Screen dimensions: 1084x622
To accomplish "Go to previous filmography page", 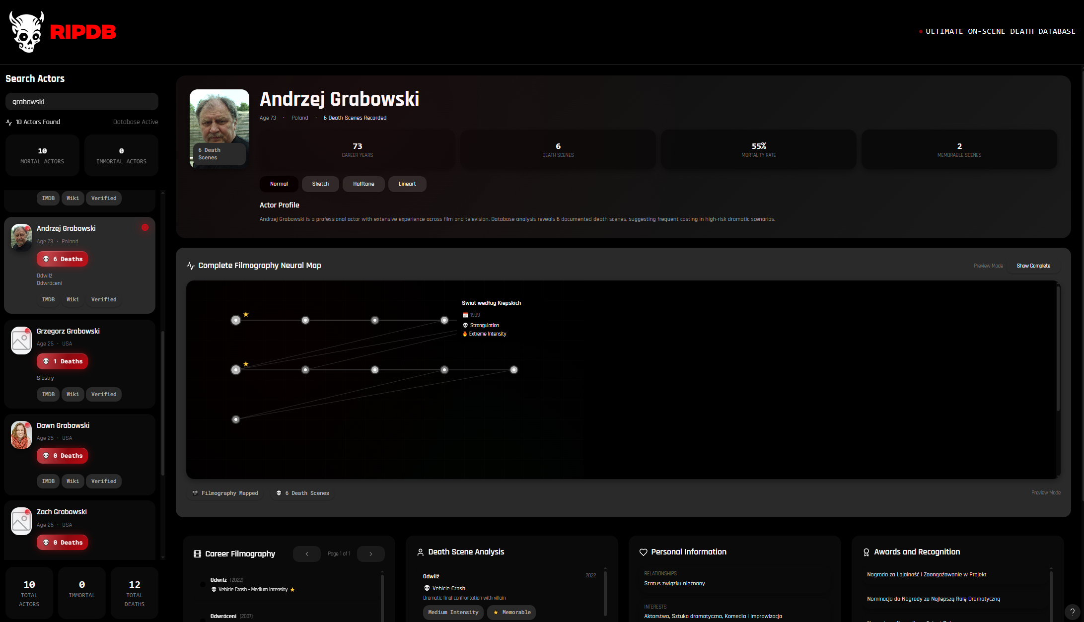I will pyautogui.click(x=306, y=554).
